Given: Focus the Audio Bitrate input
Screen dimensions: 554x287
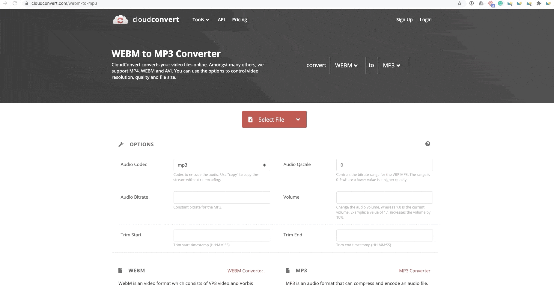Looking at the screenshot, I should pos(222,198).
